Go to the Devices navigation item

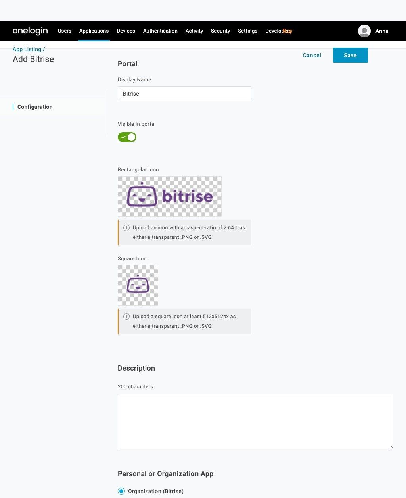[x=126, y=31]
